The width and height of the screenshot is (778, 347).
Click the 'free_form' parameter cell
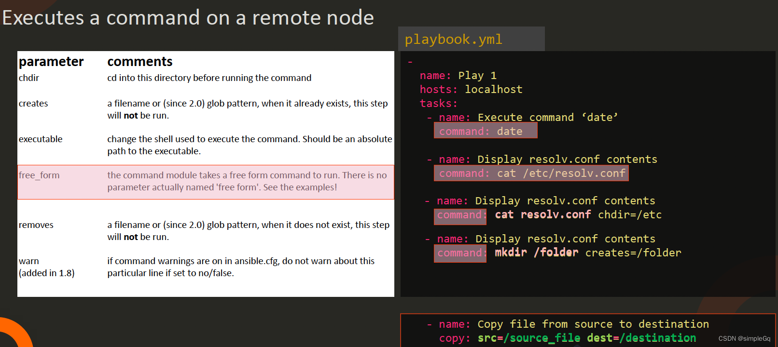point(39,175)
